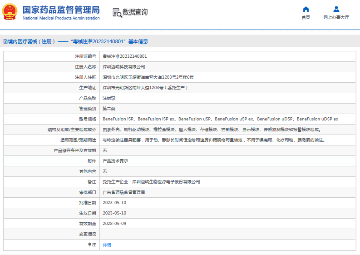Click the national emblem logo
The width and height of the screenshot is (360, 255).
(10, 12)
